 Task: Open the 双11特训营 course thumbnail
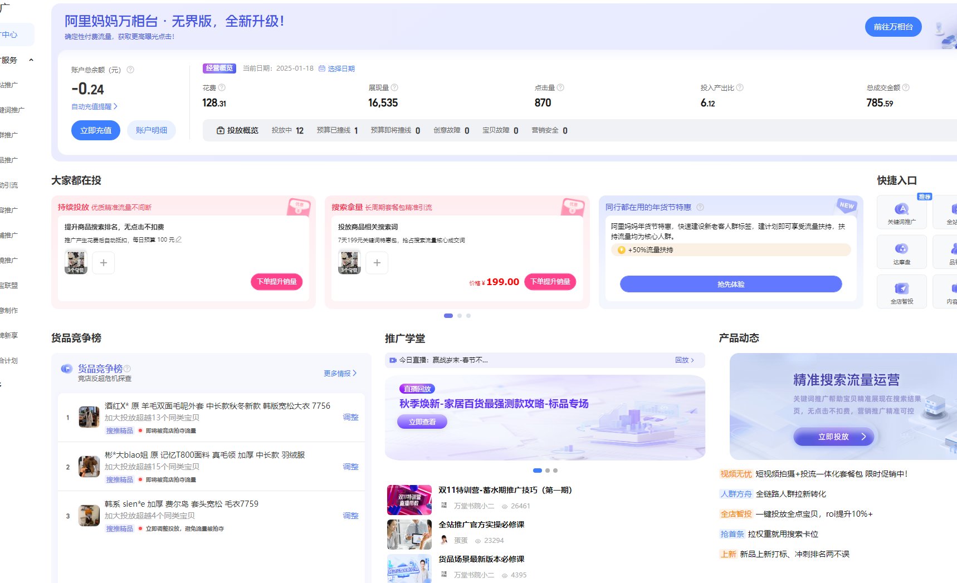pos(409,499)
